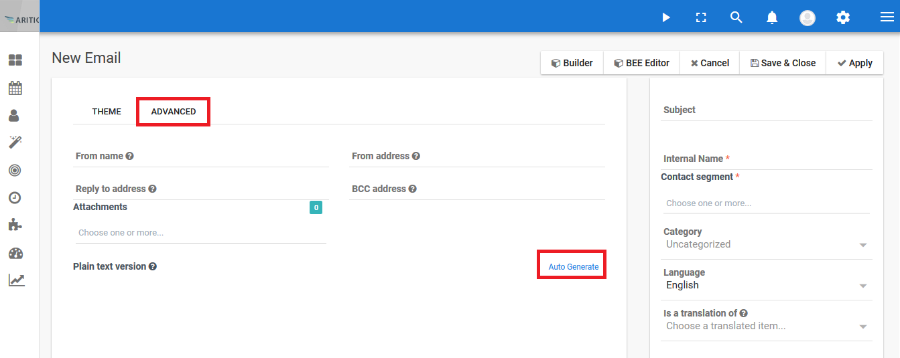Open the dashboard grid icon in sidebar
This screenshot has width=900, height=358.
point(15,61)
